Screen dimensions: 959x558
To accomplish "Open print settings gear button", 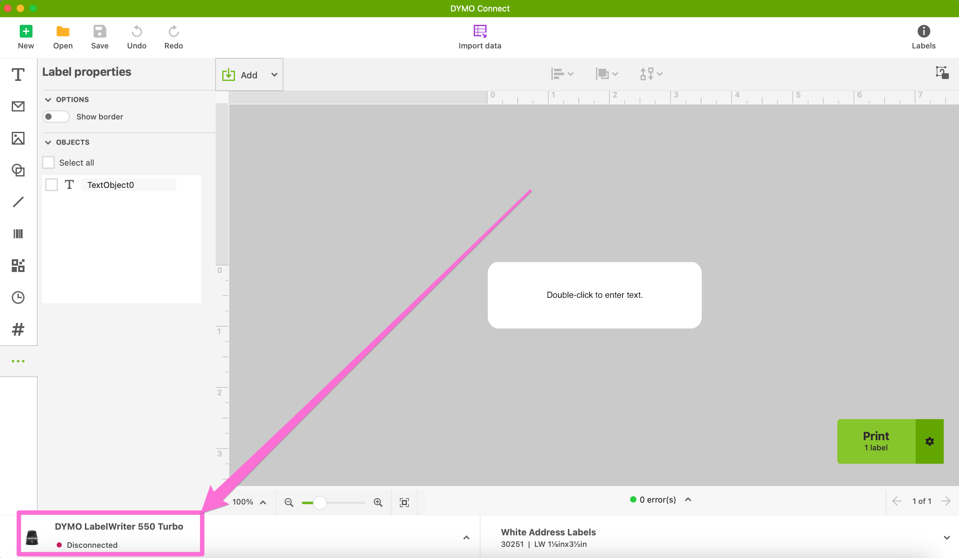I will click(x=929, y=441).
